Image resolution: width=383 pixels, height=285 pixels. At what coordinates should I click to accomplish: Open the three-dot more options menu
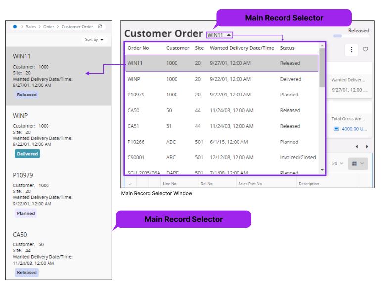pos(352,49)
